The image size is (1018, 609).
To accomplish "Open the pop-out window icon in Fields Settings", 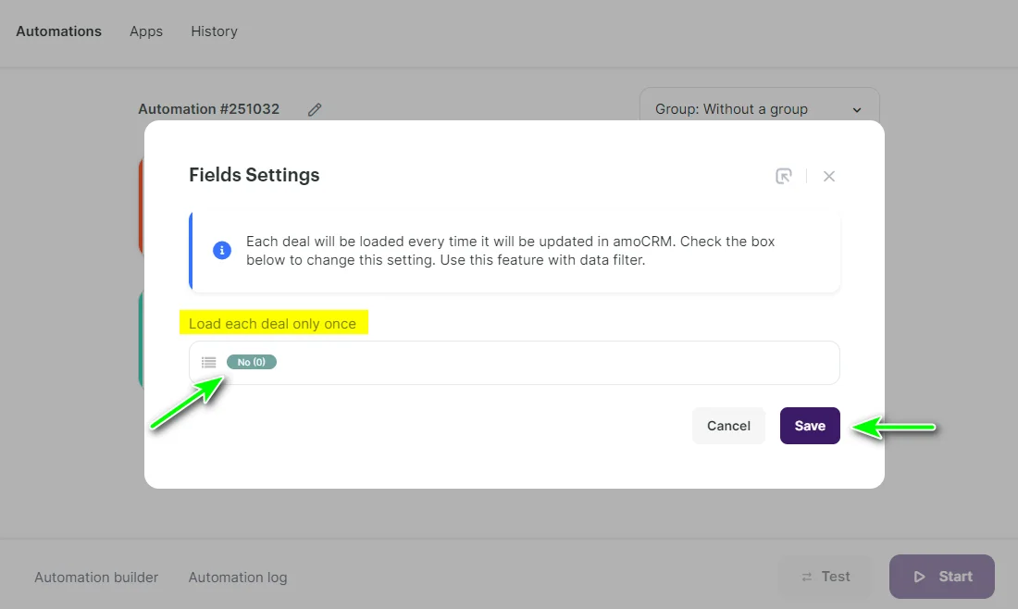I will coord(784,176).
